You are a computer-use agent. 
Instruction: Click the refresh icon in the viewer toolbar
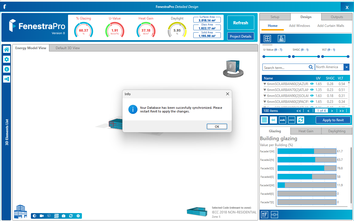(71, 216)
